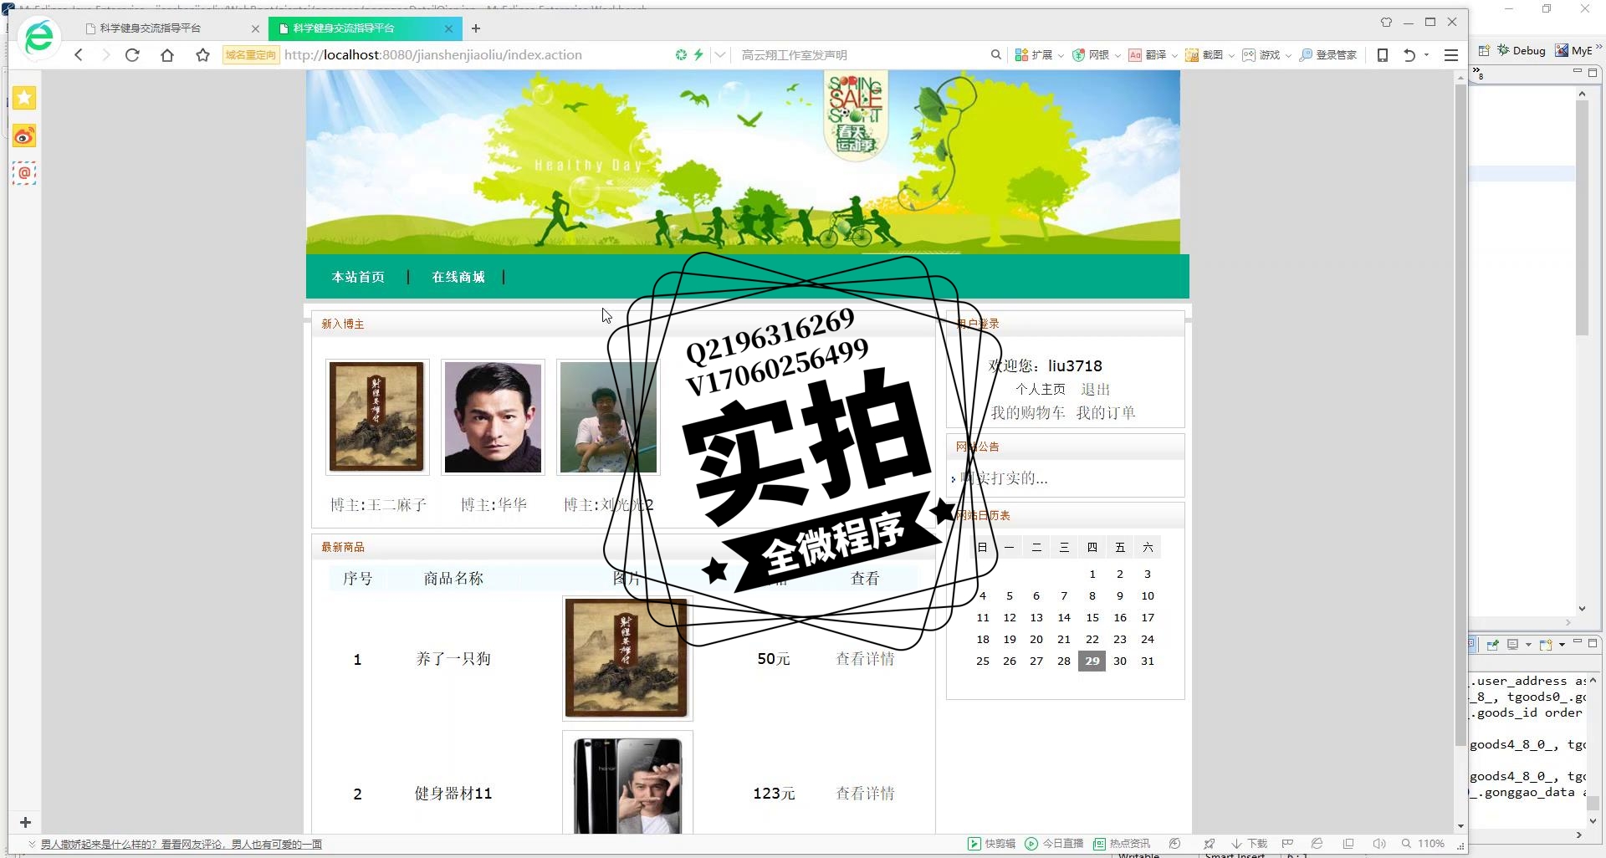
Task: Open 热点资讯 hot news button
Action: pyautogui.click(x=1122, y=844)
